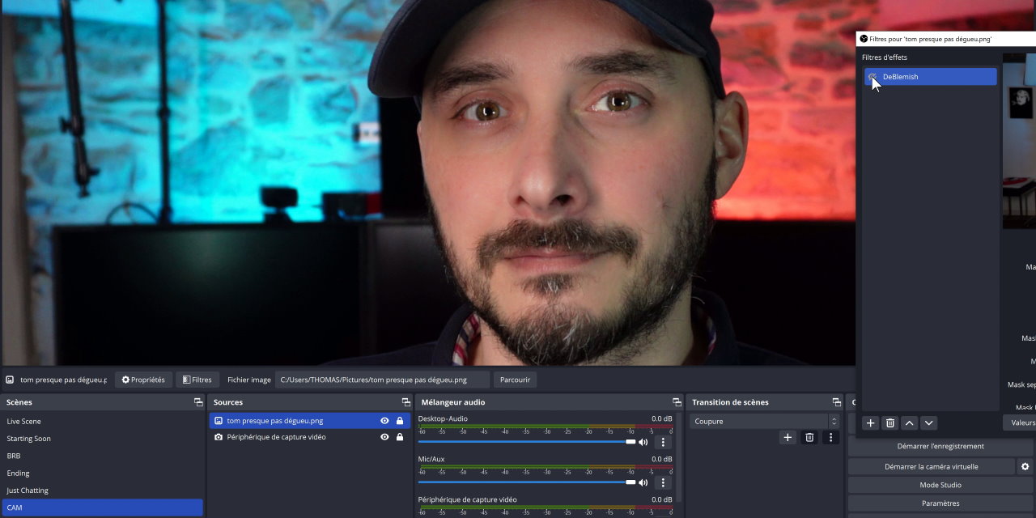The height and width of the screenshot is (518, 1036).
Task: Move the filter up in list
Action: pos(910,422)
